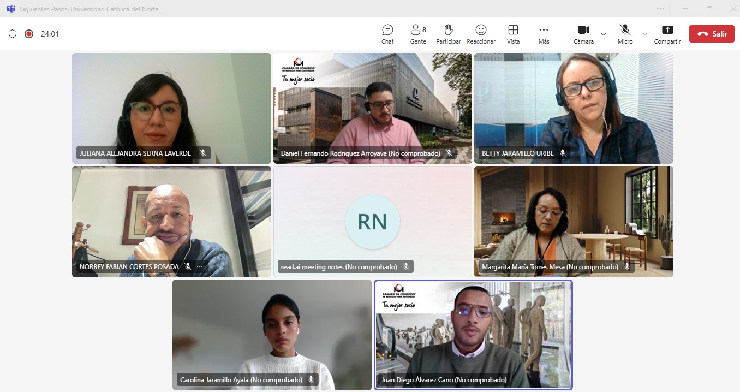
Task: Toggle the Cámara on or off
Action: [x=583, y=34]
